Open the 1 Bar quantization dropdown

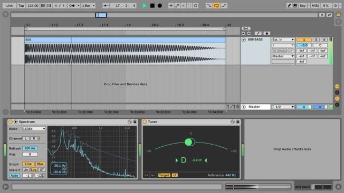[x=88, y=6]
